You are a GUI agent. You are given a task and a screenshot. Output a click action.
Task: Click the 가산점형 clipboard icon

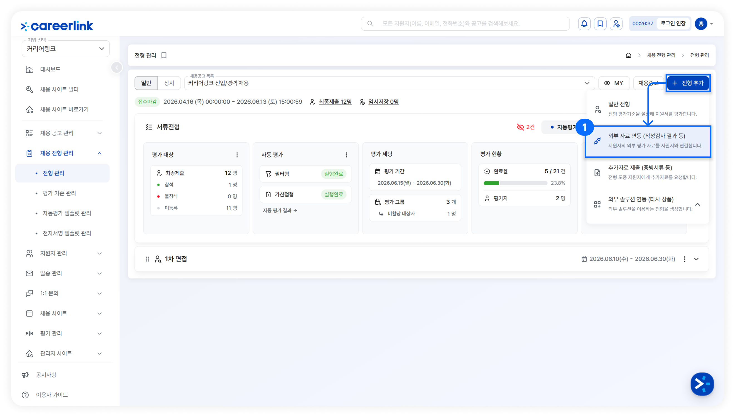coord(268,194)
